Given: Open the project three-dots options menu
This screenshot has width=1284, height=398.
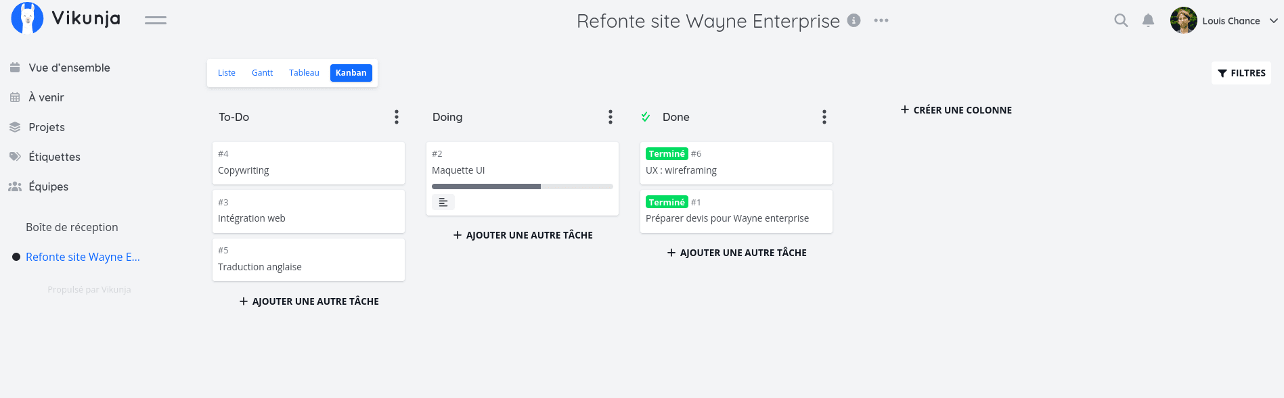Looking at the screenshot, I should point(881,20).
